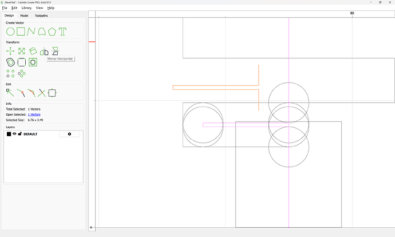Select the Create Polyline tool
Viewport: 395px width, 237px height.
click(31, 31)
